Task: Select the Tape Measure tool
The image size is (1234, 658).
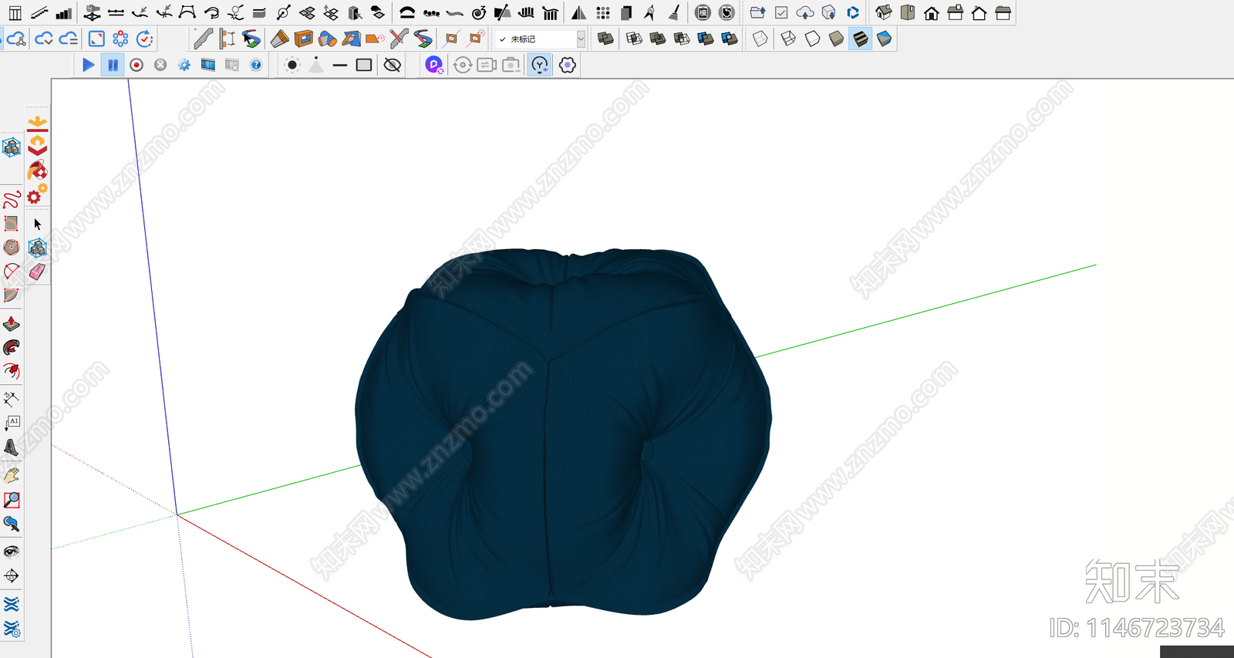Action: [12, 399]
